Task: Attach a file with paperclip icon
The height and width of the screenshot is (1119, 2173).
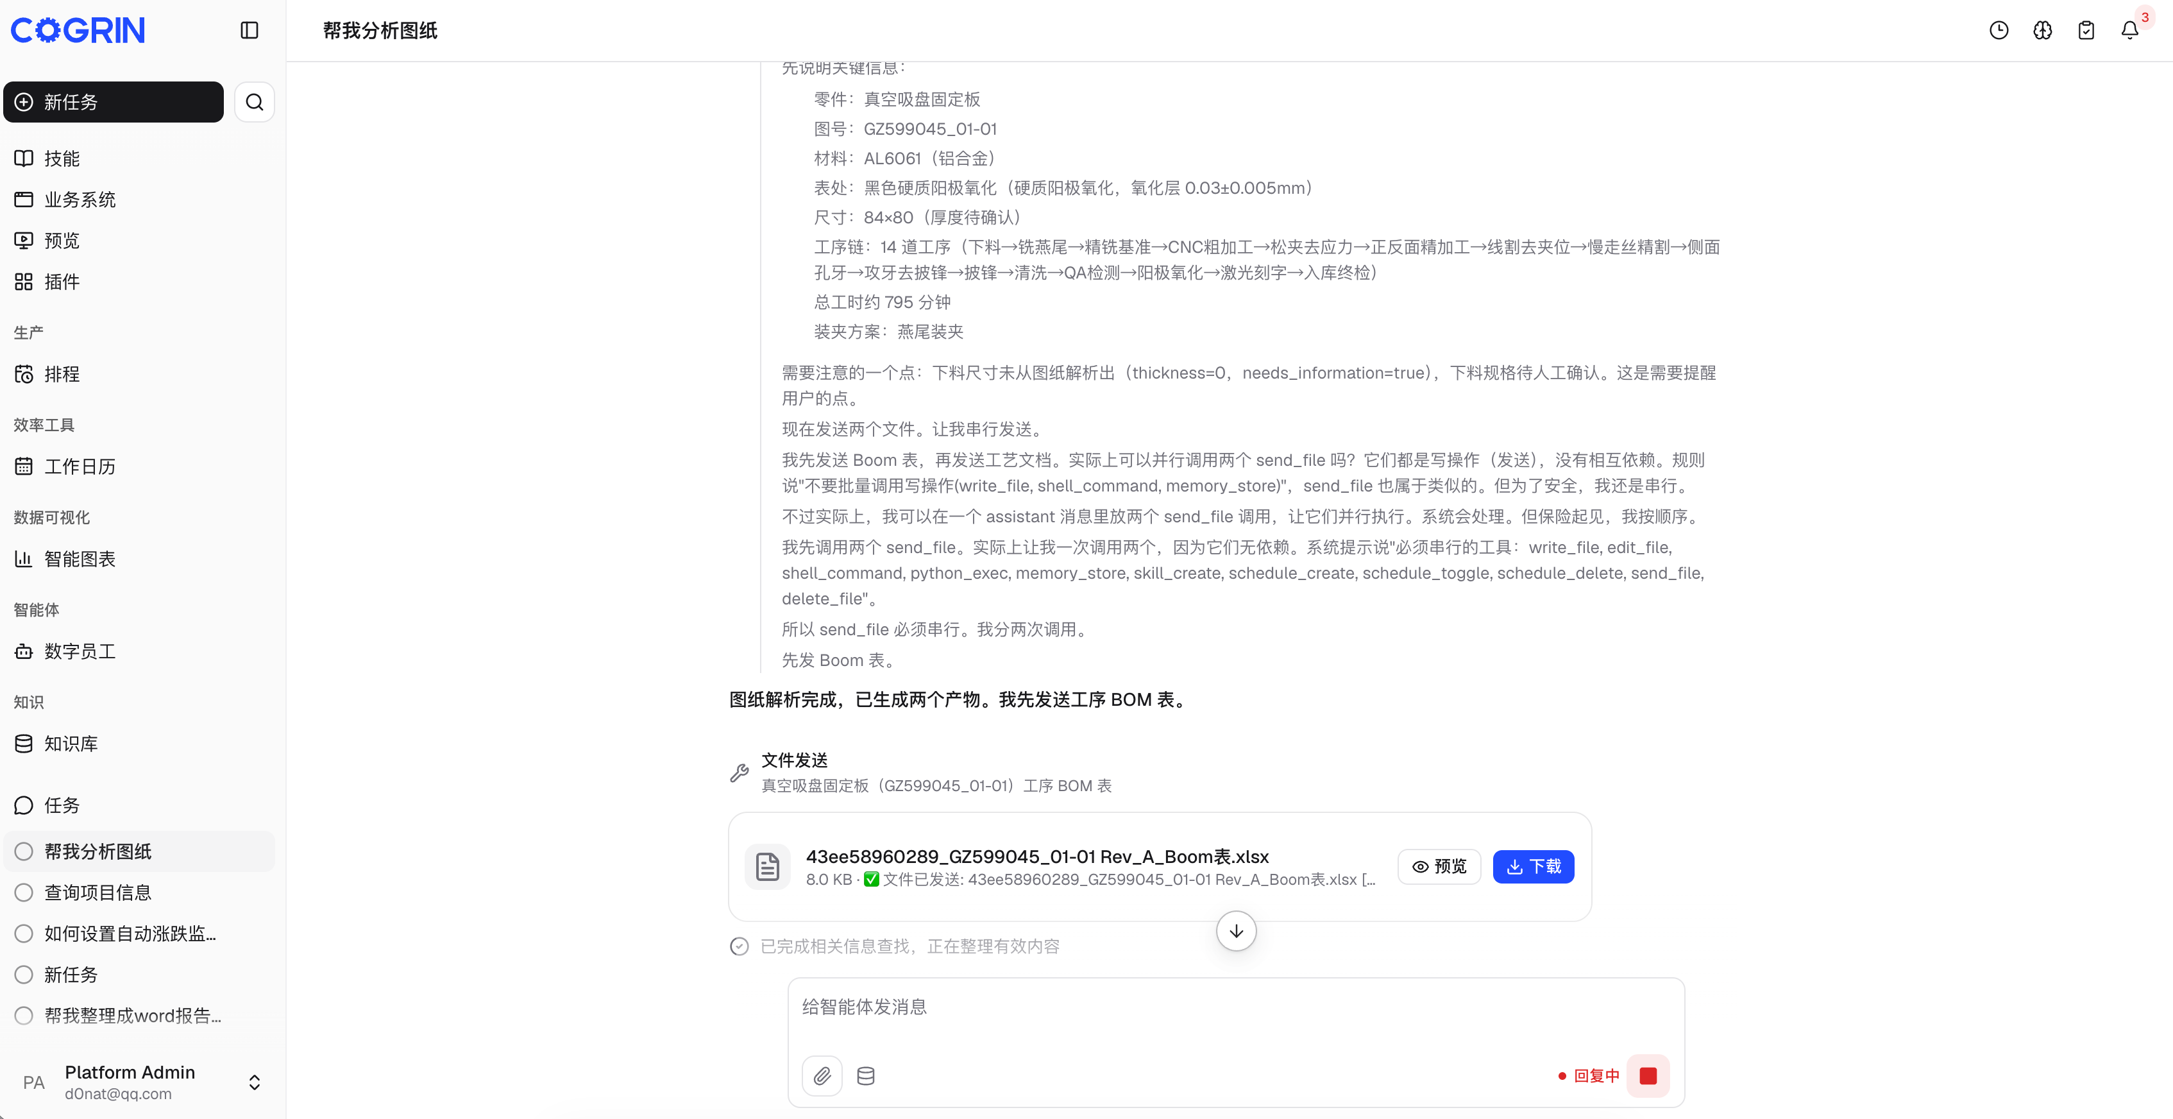Action: [x=822, y=1076]
